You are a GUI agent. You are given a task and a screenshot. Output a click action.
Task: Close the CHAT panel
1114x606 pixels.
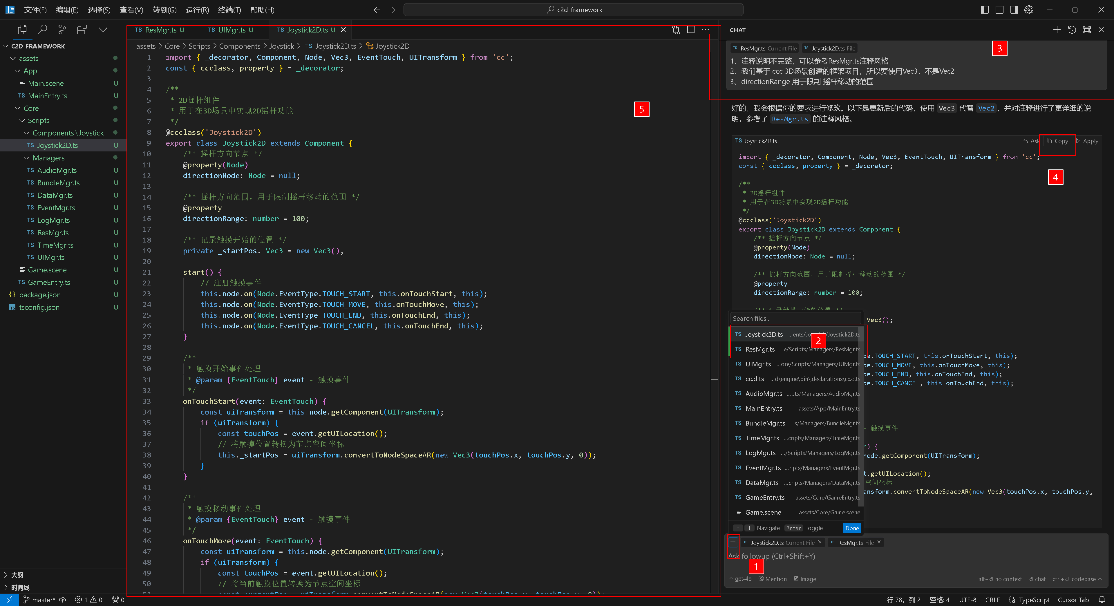point(1102,29)
